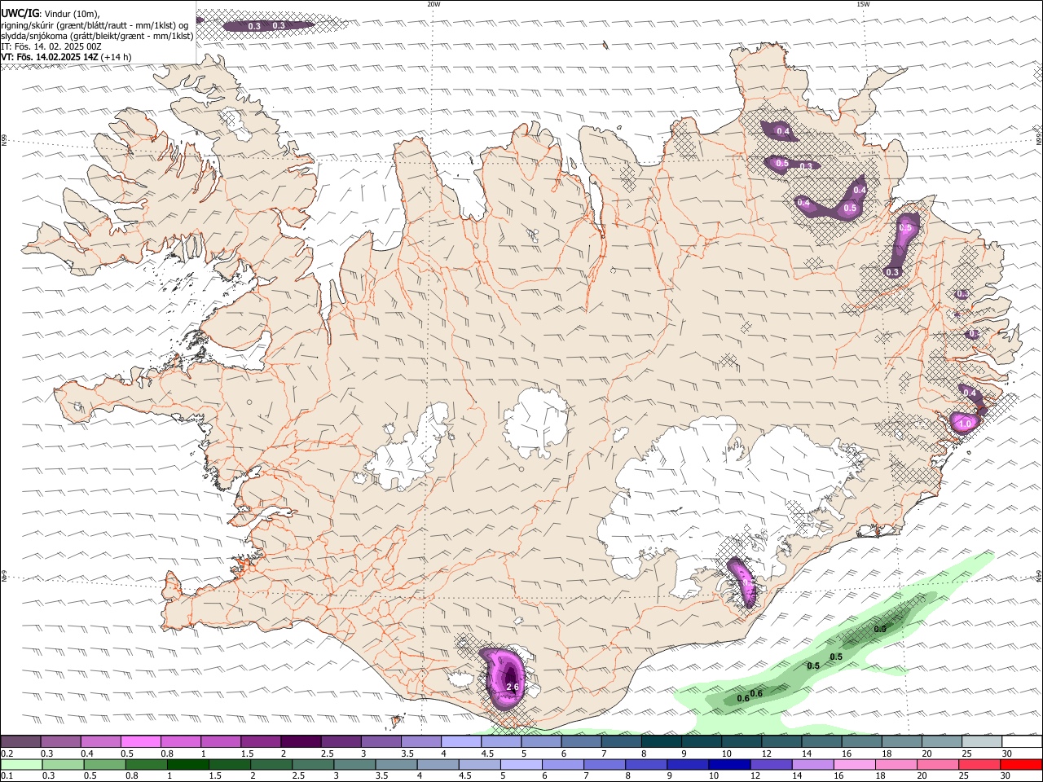Viewport: 1043px width, 782px height.
Task: Click the small island off the south coast
Action: pos(398,720)
